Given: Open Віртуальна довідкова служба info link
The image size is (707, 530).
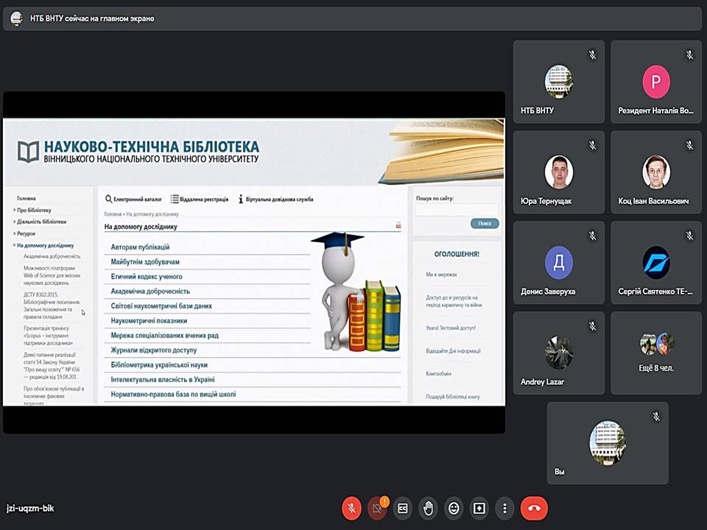Looking at the screenshot, I should pyautogui.click(x=275, y=199).
